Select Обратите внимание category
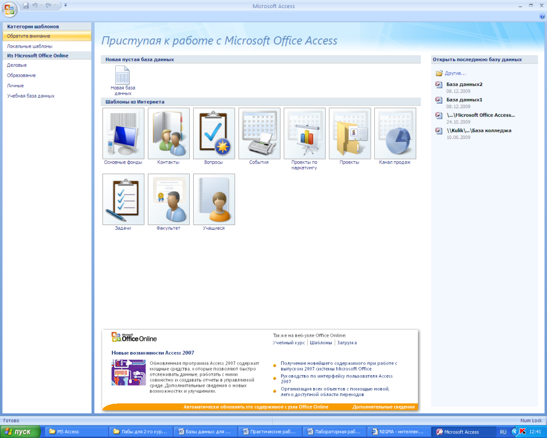This screenshot has width=547, height=438. [47, 36]
